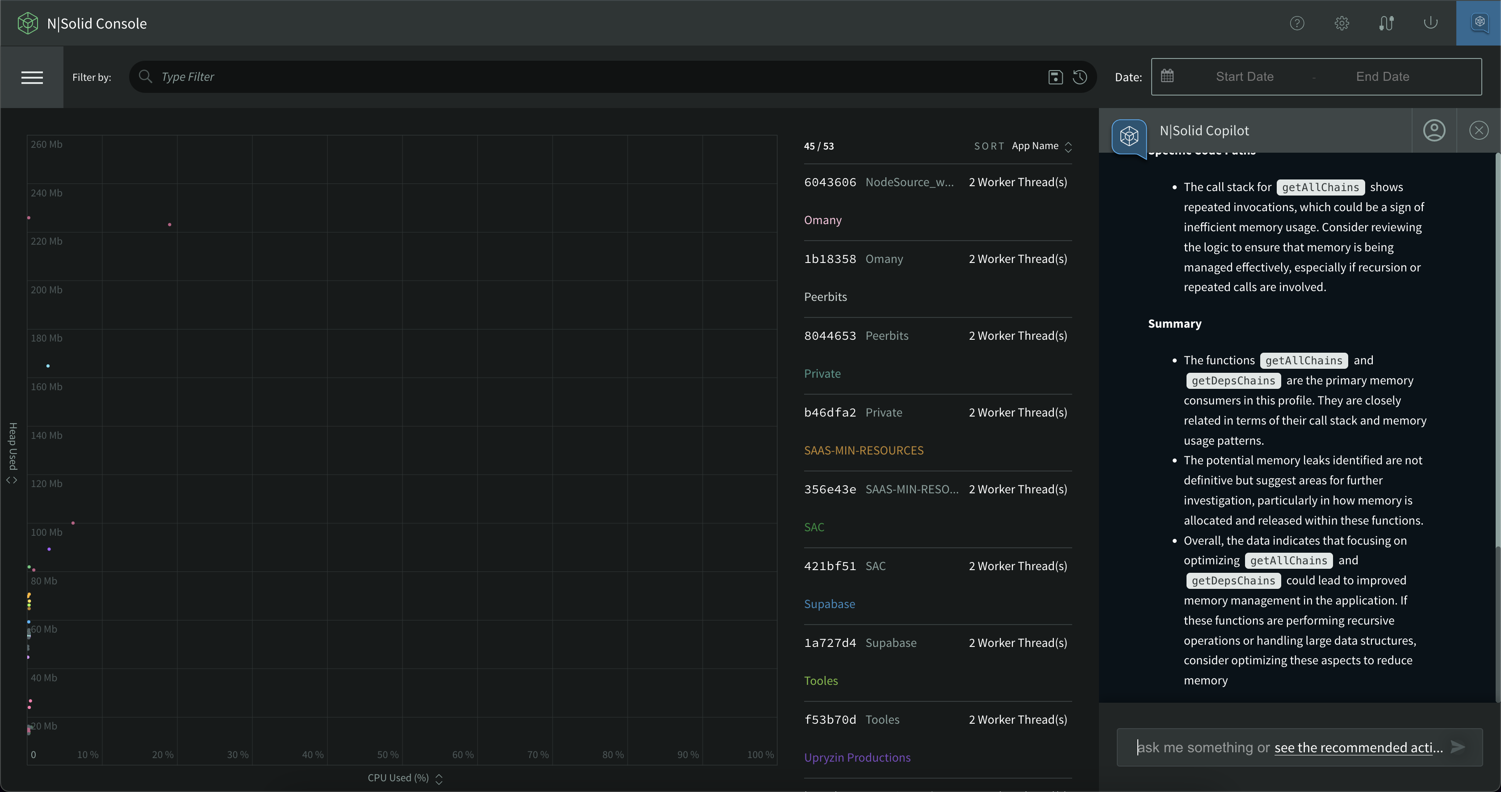
Task: Click the ask me something Copilot input
Action: pyautogui.click(x=1300, y=747)
